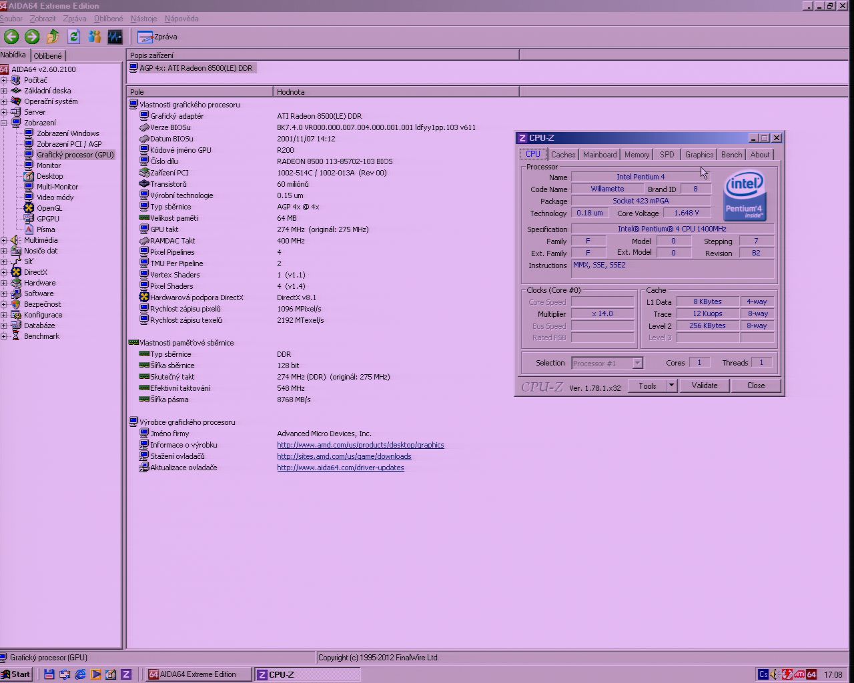This screenshot has width=854, height=683.
Task: Go up one level with folder arrow icon
Action: point(53,37)
